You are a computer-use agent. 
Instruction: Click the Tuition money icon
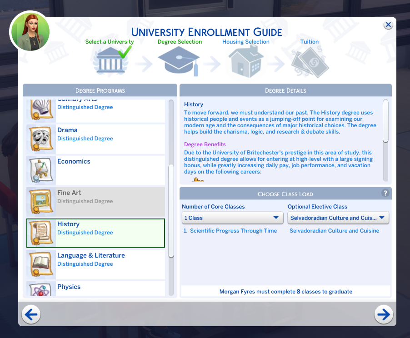(310, 61)
